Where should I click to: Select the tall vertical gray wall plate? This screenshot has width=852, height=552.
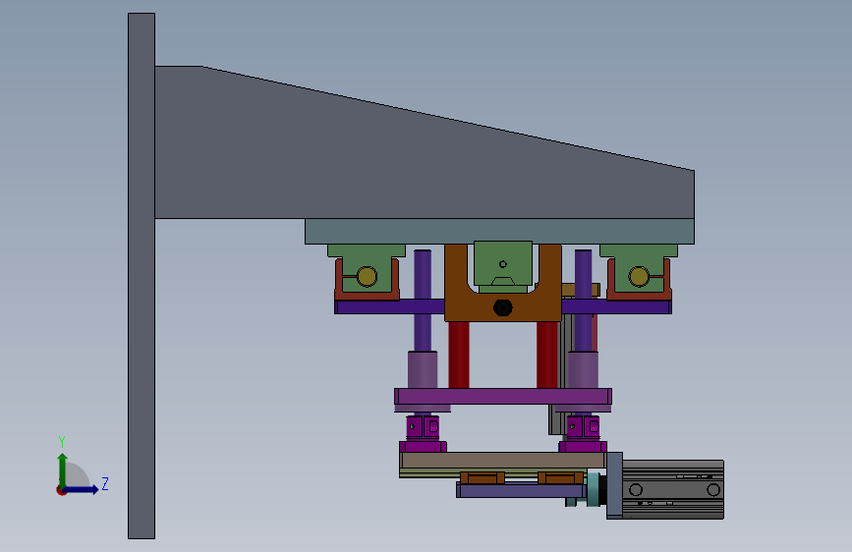pyautogui.click(x=142, y=276)
